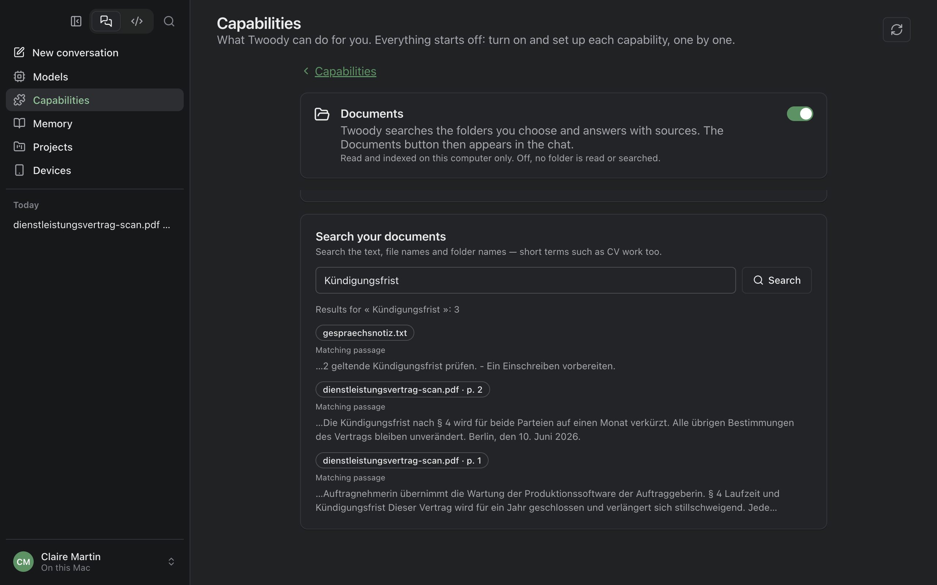Screen dimensions: 937x585
Task: Click the refresh icon button at top right
Action: click(x=896, y=29)
